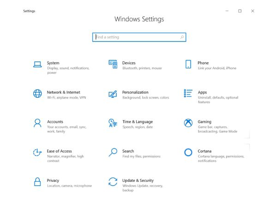Click the Devices keyboard and speaker icon
The image size is (277, 197).
click(113, 64)
